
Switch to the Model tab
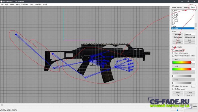pos(174,8)
